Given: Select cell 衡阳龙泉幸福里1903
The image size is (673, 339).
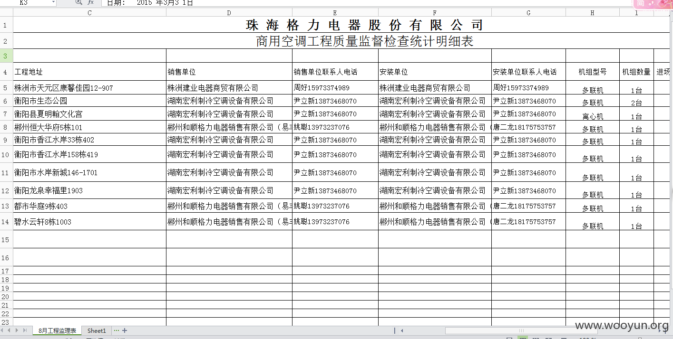Looking at the screenshot, I should 89,190.
